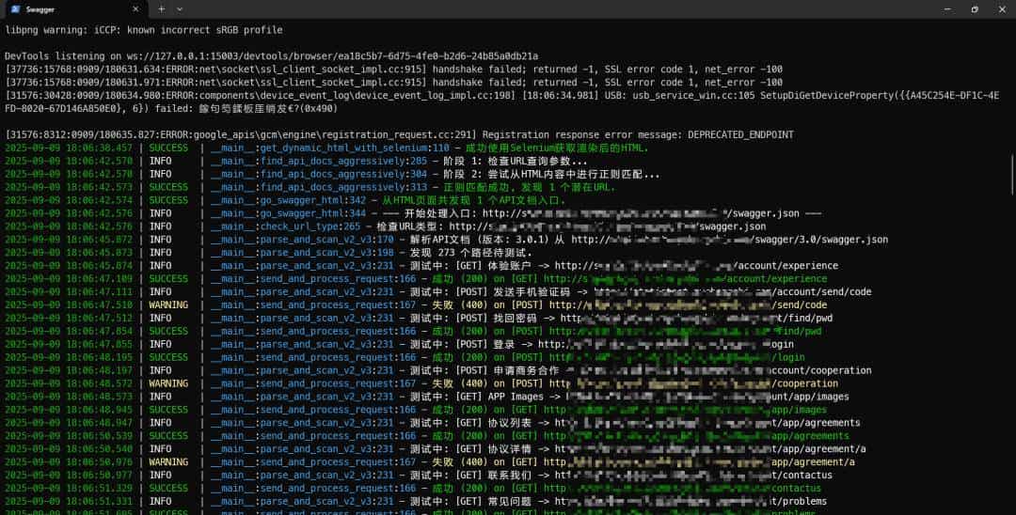1016x515 pixels.
Task: Open a new terminal tab with plus
Action: tap(161, 8)
